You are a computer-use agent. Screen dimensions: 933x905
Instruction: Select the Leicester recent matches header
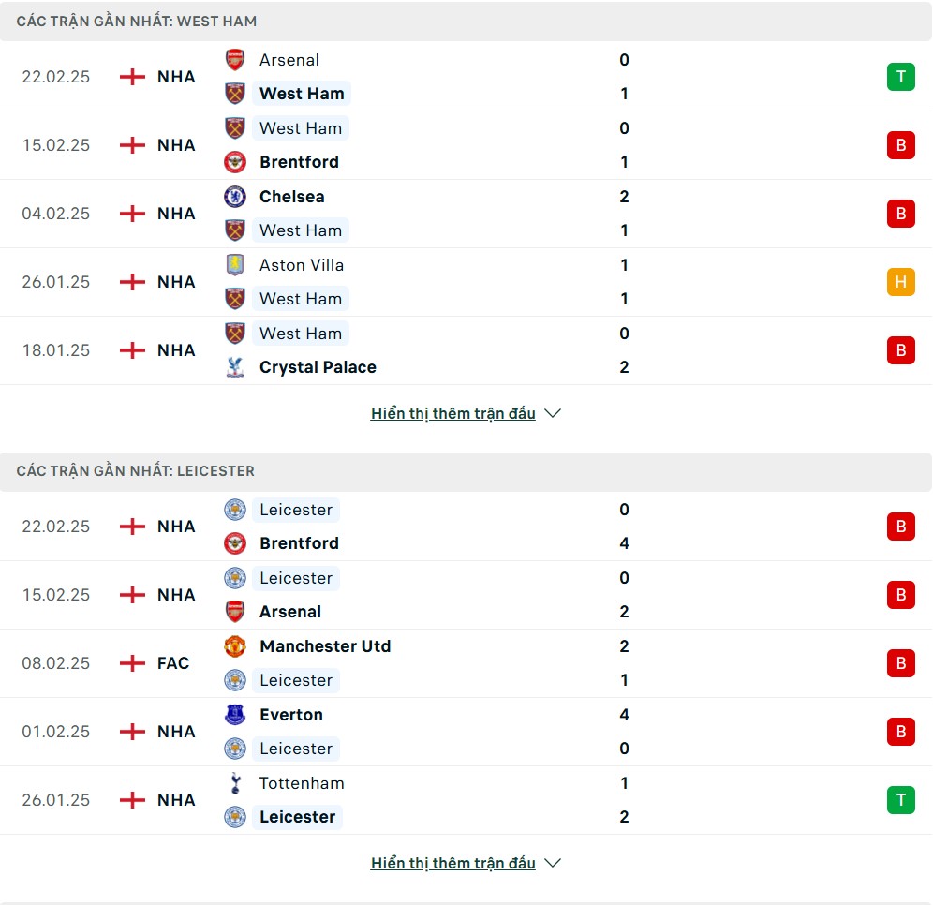tap(136, 470)
